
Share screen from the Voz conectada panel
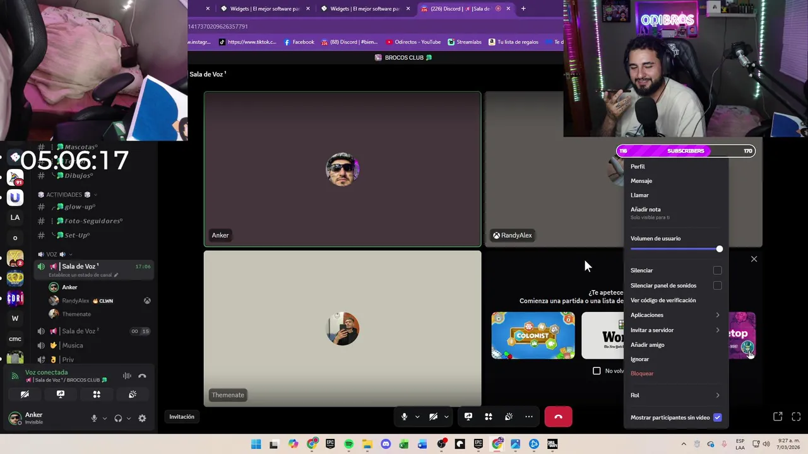coord(61,394)
